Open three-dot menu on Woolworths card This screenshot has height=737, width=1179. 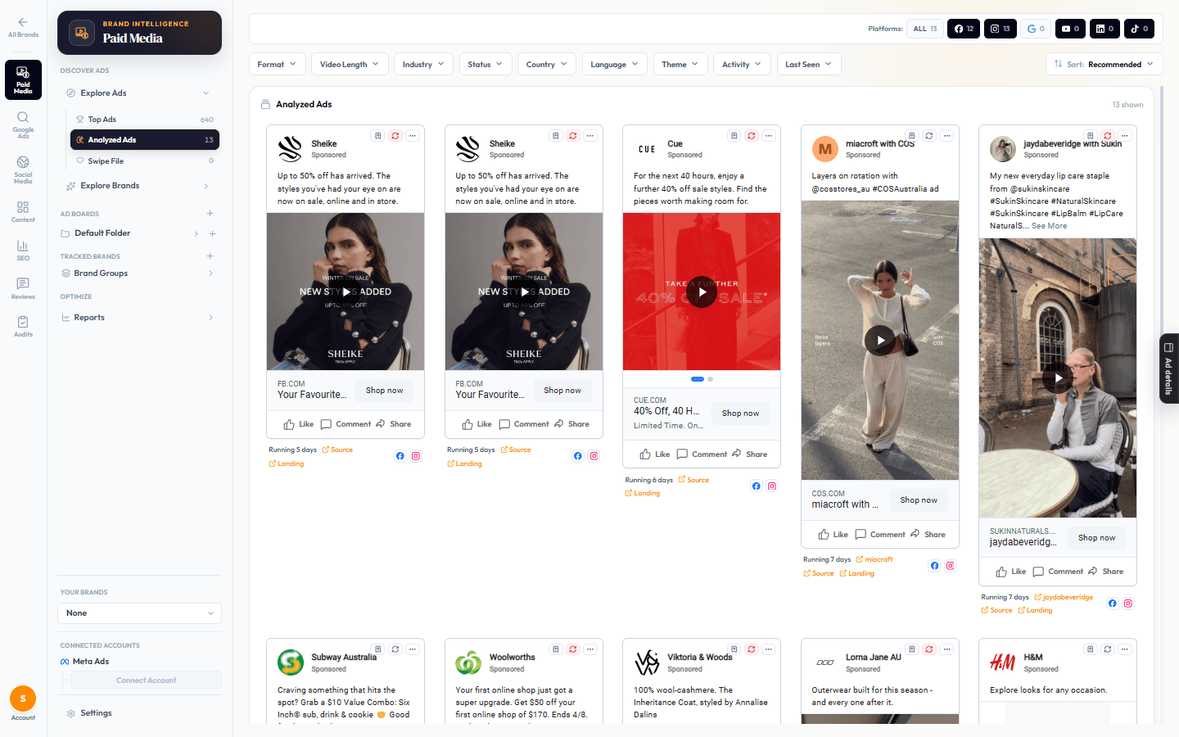tap(590, 649)
